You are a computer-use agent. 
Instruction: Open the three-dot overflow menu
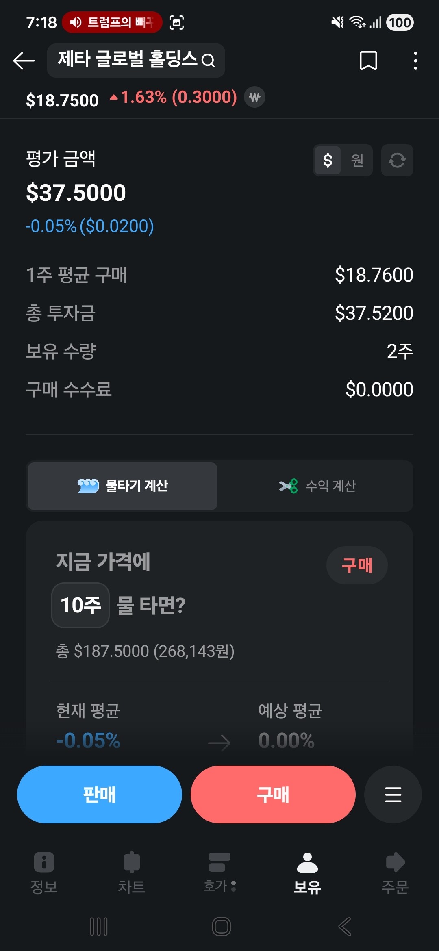click(415, 61)
